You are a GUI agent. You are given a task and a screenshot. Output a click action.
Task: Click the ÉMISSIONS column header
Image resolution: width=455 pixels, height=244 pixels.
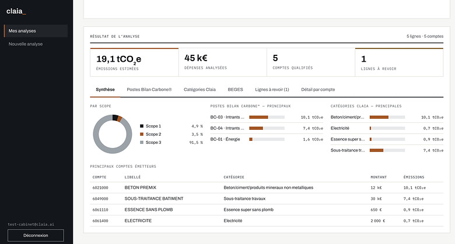414,177
